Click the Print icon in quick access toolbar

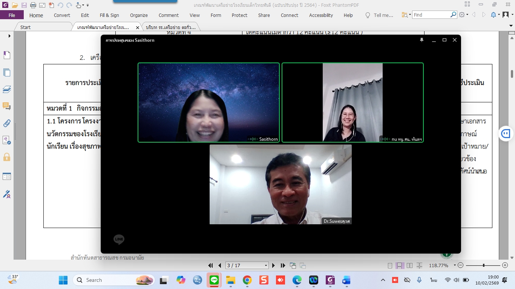pos(33,5)
